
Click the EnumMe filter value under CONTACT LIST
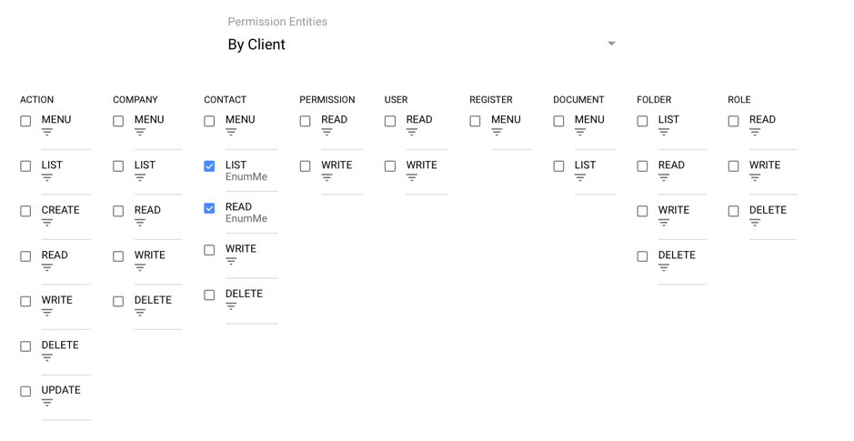tap(246, 177)
